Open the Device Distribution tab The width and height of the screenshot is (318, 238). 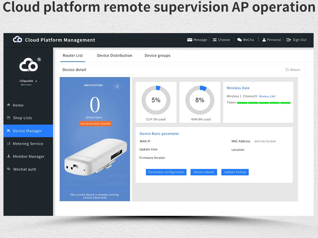(x=115, y=56)
